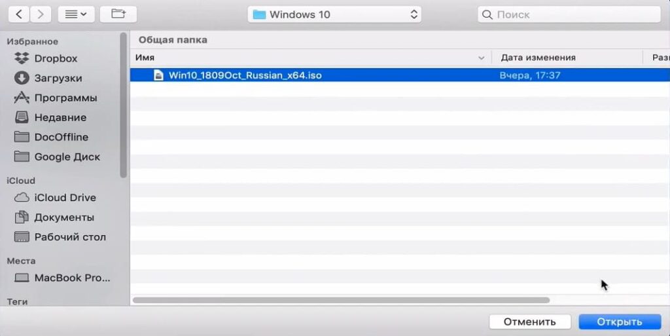Go back with the left arrow button

[x=19, y=14]
